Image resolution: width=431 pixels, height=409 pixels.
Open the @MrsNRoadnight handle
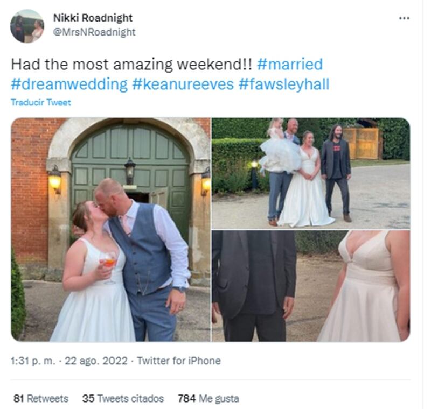click(94, 32)
